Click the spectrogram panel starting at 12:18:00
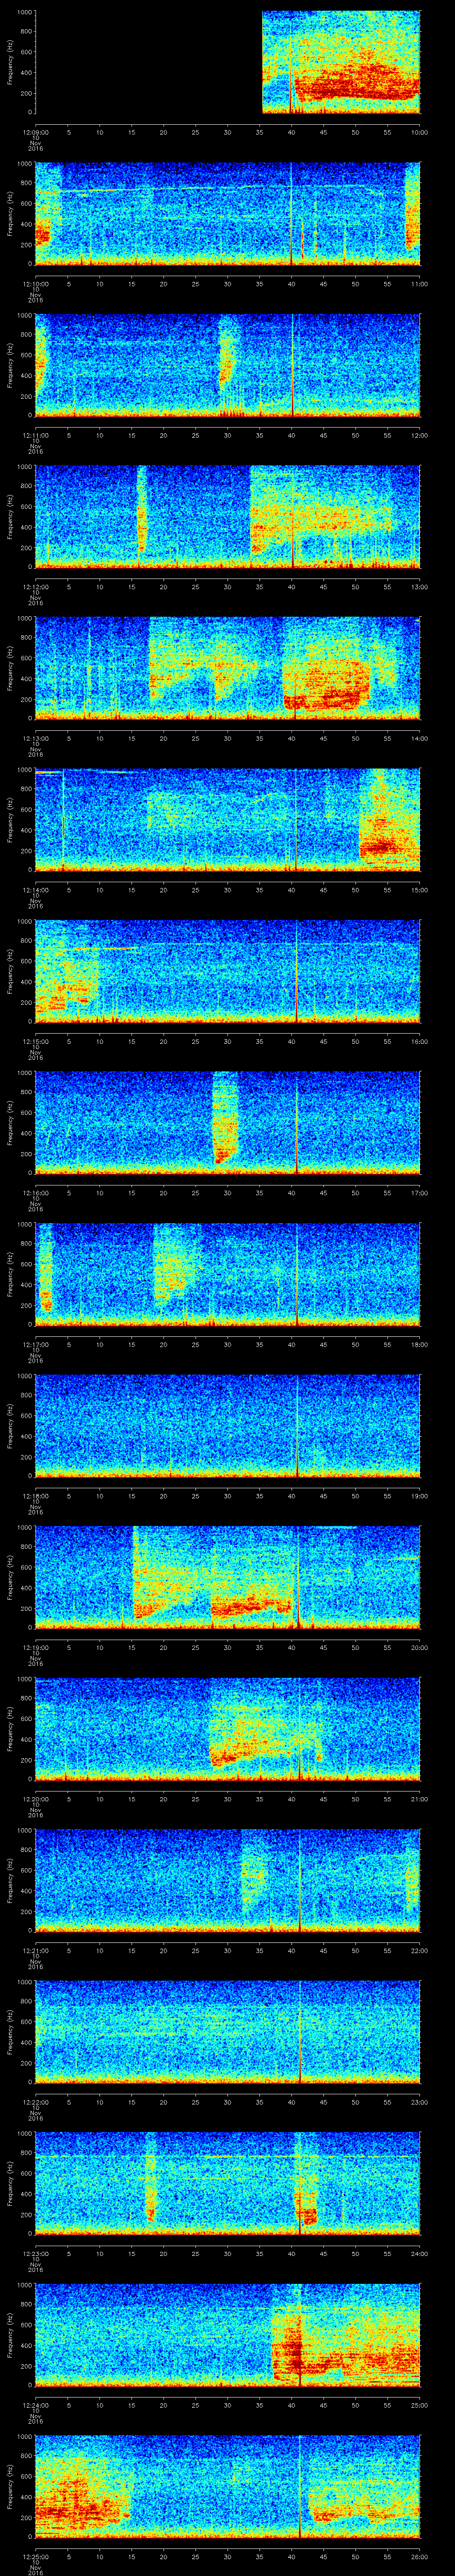Image resolution: width=455 pixels, height=2576 pixels. coord(227,1426)
